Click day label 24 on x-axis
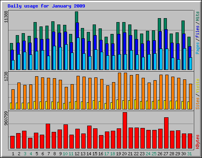Viewport: 202px width, 158px height. click(148, 154)
